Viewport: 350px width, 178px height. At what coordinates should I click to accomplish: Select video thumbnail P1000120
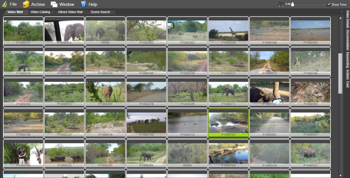(146, 124)
